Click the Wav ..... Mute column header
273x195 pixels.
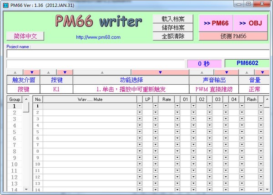coord(90,99)
